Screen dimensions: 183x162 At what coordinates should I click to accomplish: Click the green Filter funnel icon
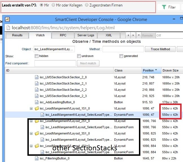164,7
